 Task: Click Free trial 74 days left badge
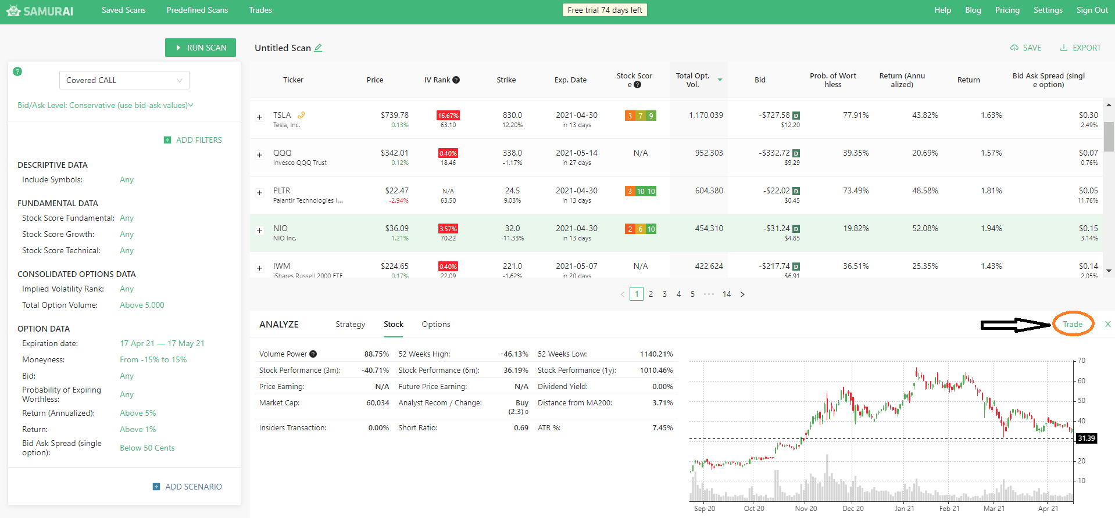pyautogui.click(x=605, y=10)
